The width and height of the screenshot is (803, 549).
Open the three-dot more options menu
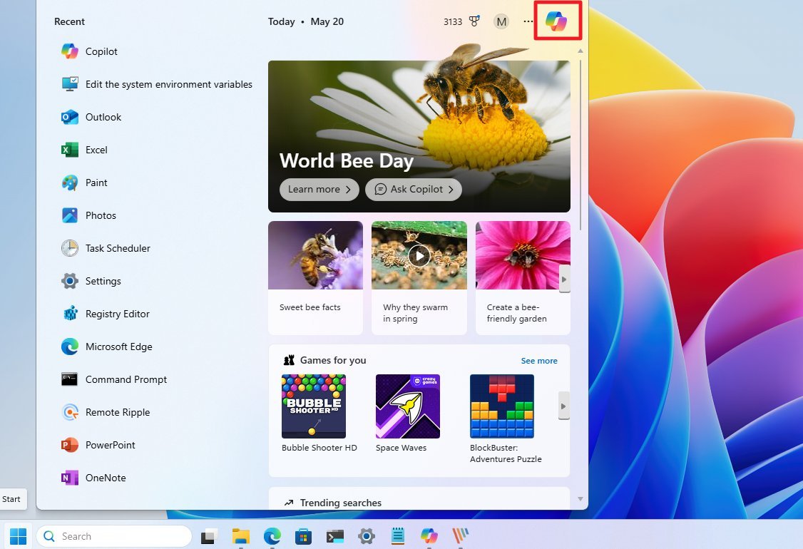point(528,21)
